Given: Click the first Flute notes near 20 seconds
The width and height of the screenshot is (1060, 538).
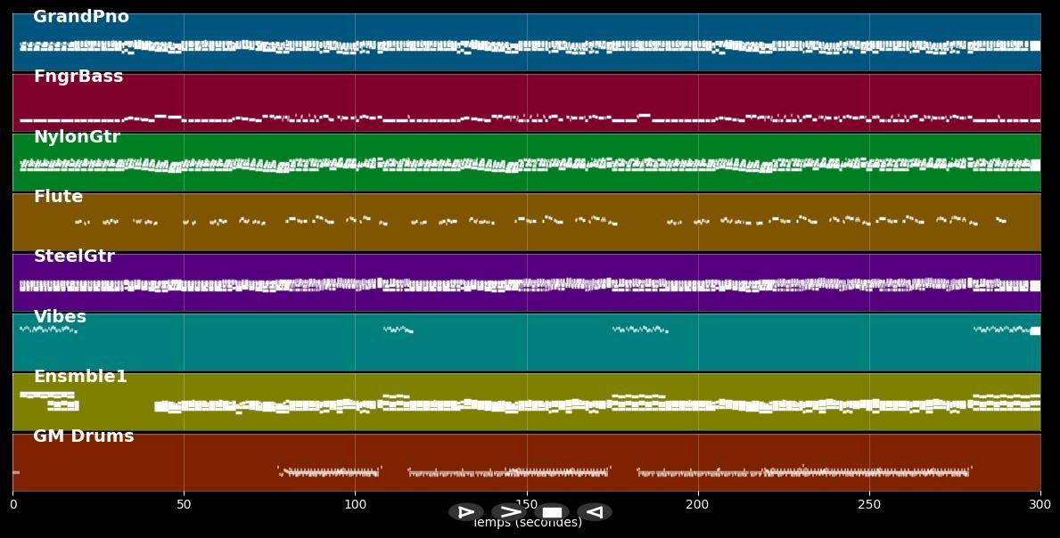Looking at the screenshot, I should (x=82, y=222).
